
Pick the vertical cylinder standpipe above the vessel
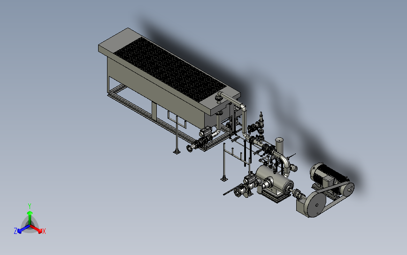click(x=279, y=146)
